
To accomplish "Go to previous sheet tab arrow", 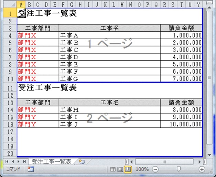I will [x=13, y=162].
